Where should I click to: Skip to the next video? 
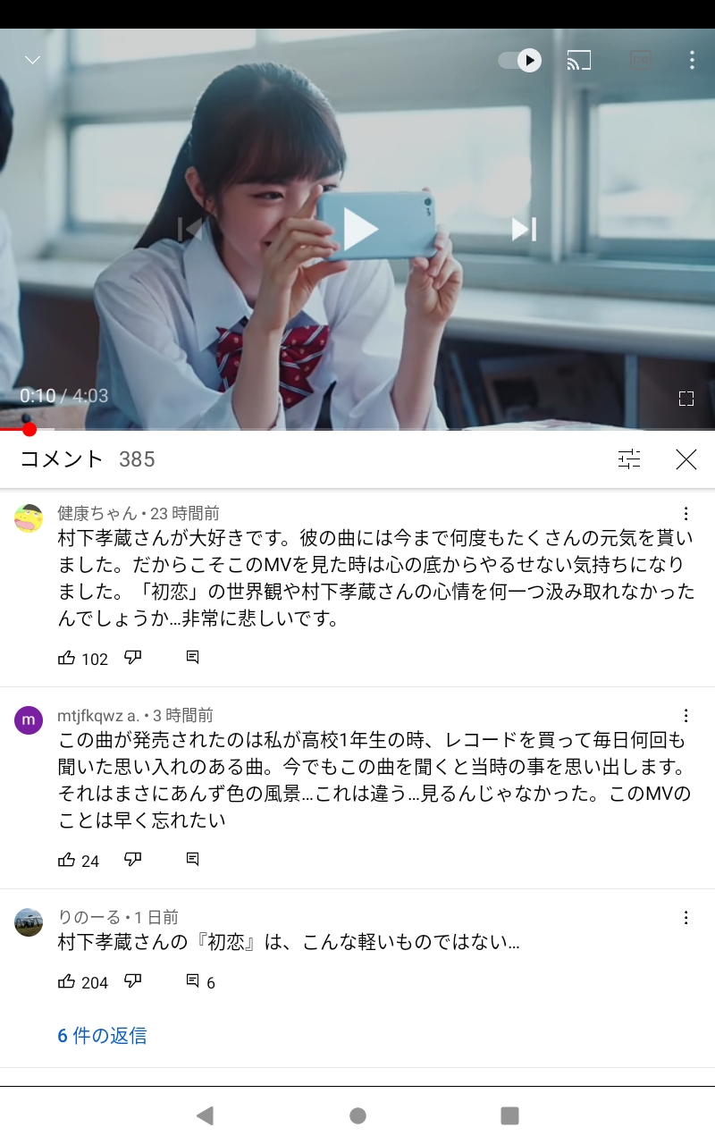tap(524, 230)
